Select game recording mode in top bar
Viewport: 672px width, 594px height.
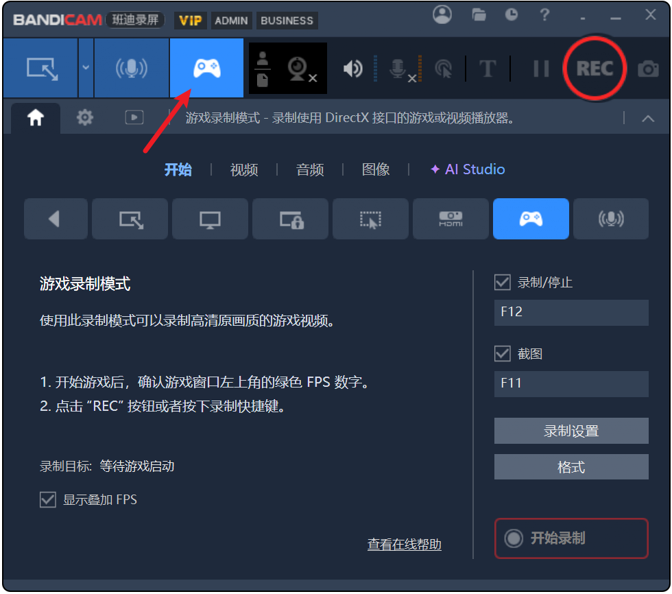[x=206, y=68]
